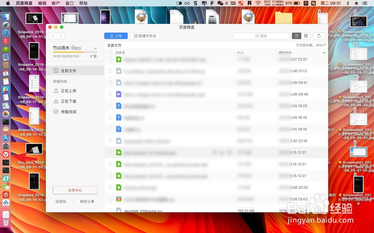Image resolution: width=374 pixels, height=233 pixels.
Task: Open 会员中心 member center
Action: (x=75, y=190)
